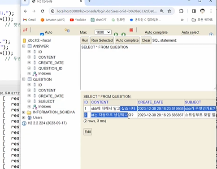Click Chrome forward arrow
This screenshot has width=217, height=169.
[34, 11]
